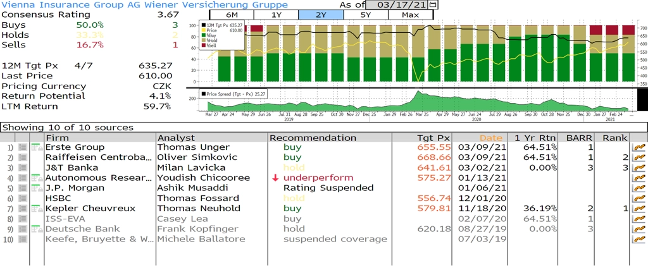Show the recommendation chart for HSBC row

[639, 198]
